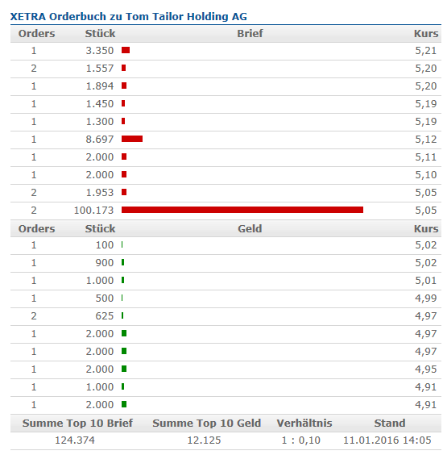
Task: Click the Kurs header in the Brief section
Action: coord(426,33)
